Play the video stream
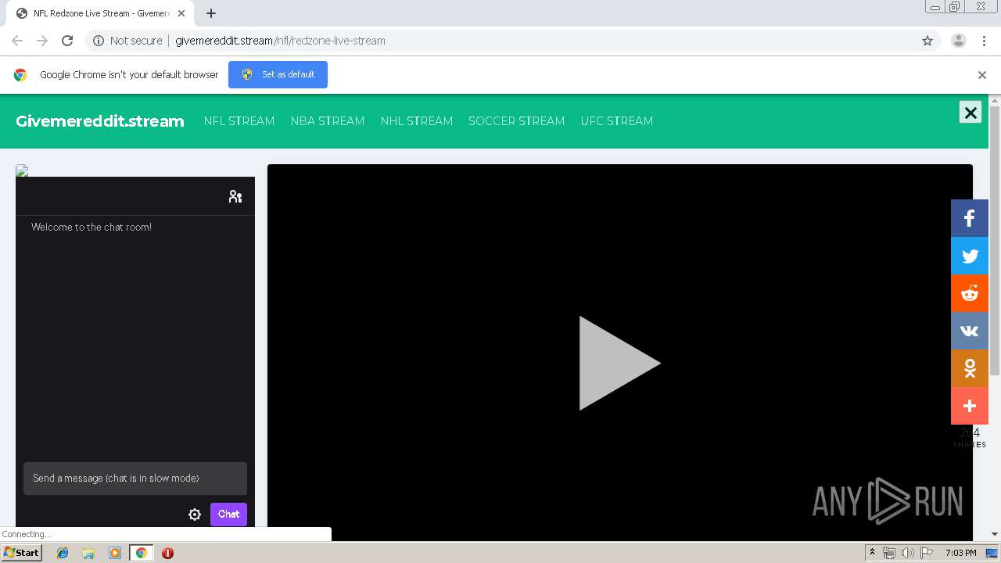 point(619,363)
